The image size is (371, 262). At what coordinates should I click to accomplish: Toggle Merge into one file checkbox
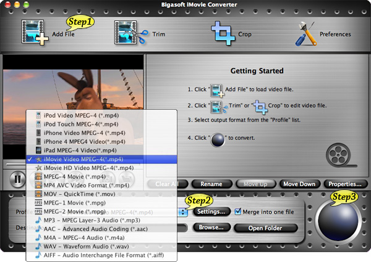click(238, 211)
